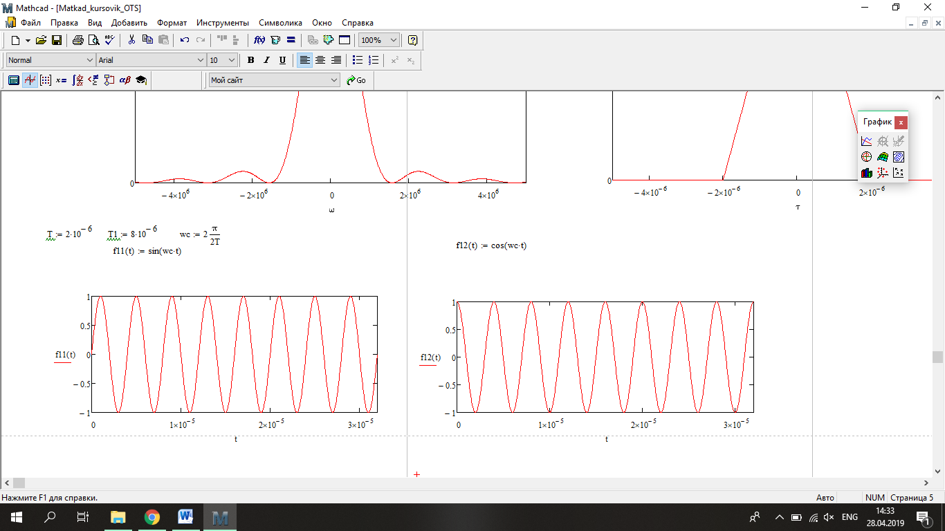This screenshot has width=945, height=531.
Task: Open the Matrix toolbar palette
Action: (x=45, y=80)
